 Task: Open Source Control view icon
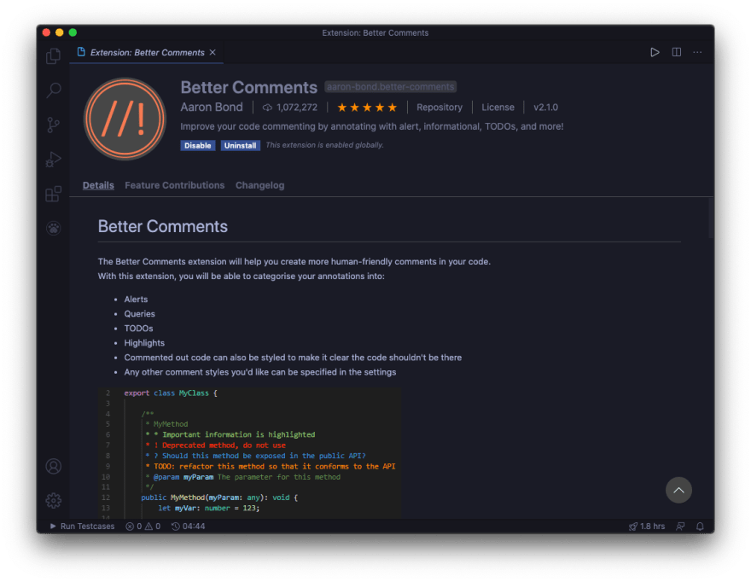pyautogui.click(x=53, y=125)
